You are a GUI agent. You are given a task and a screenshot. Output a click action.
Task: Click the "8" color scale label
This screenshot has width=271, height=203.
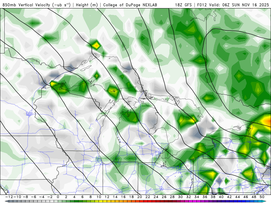click(x=90, y=197)
